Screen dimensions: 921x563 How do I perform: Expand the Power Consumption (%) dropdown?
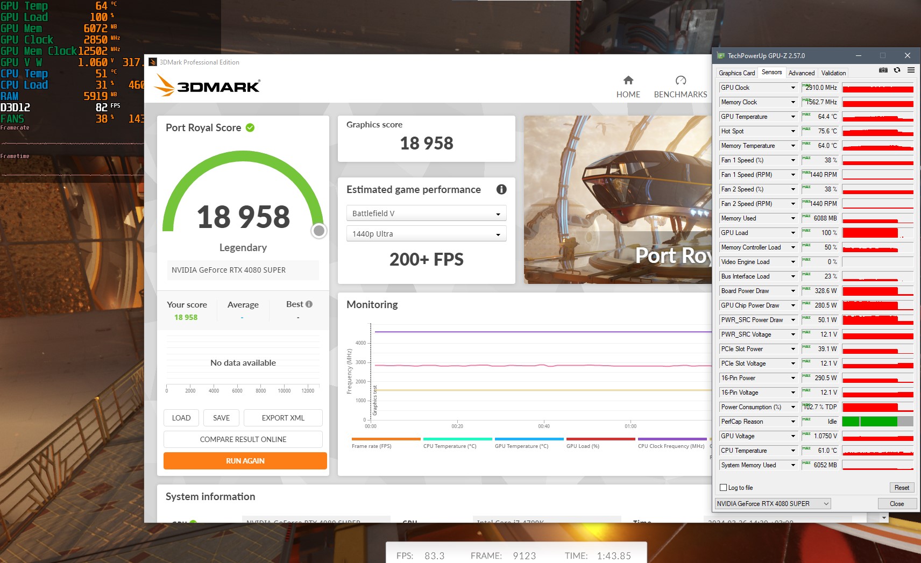(x=793, y=407)
